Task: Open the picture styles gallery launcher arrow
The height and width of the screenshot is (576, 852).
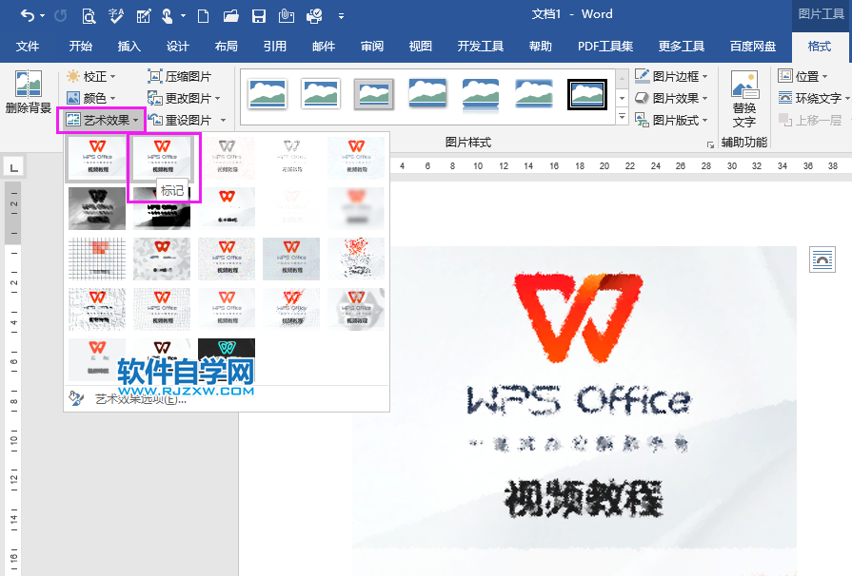Action: (621, 114)
